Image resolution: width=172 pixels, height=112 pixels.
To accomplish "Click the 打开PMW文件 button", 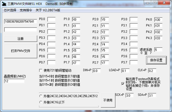I will pos(20,51).
